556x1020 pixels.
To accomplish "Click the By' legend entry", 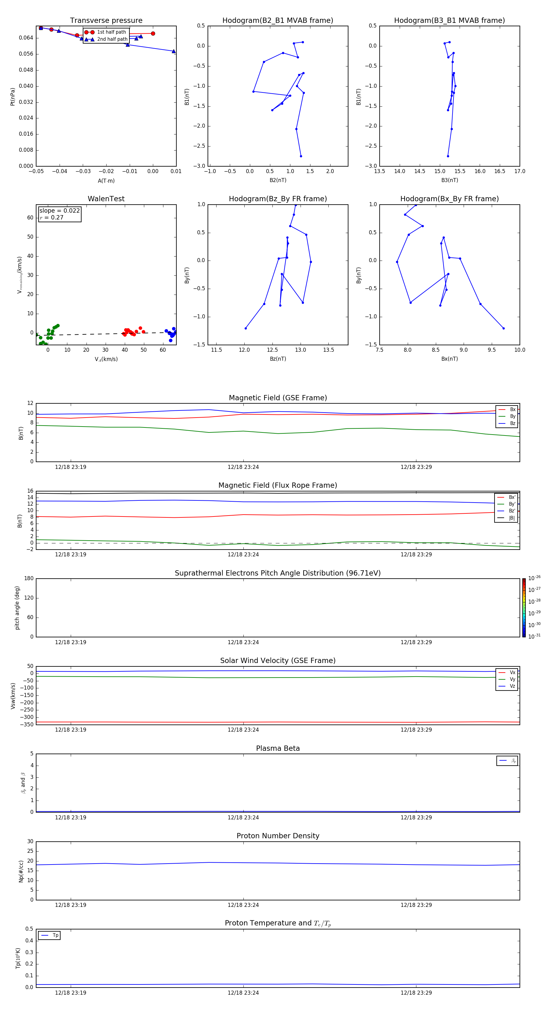I will [x=506, y=504].
